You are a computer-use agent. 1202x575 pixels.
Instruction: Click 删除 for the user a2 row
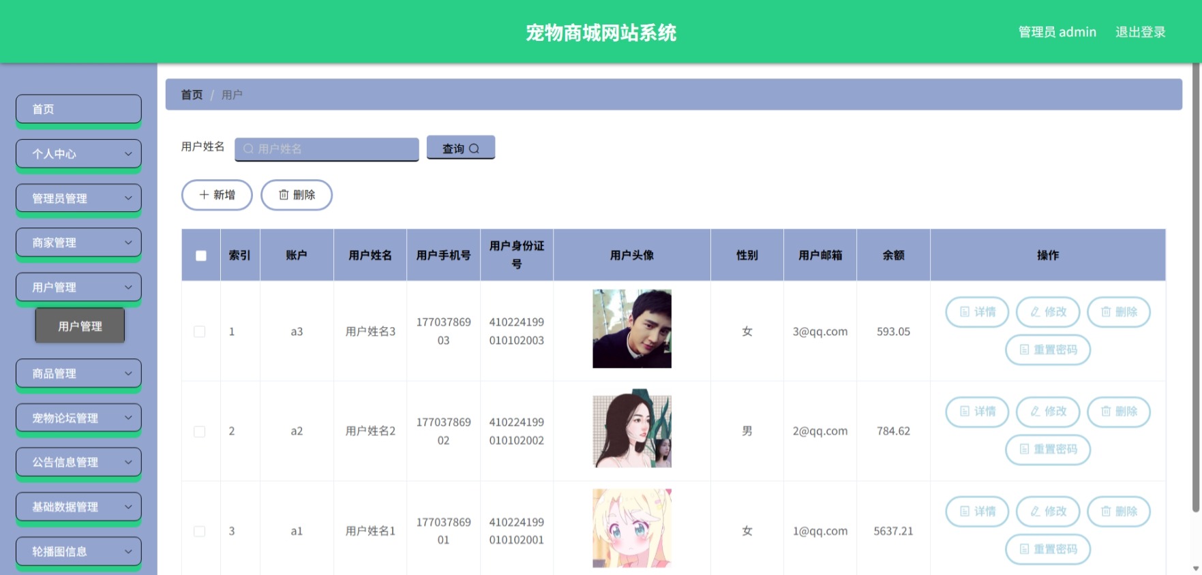[x=1119, y=411]
